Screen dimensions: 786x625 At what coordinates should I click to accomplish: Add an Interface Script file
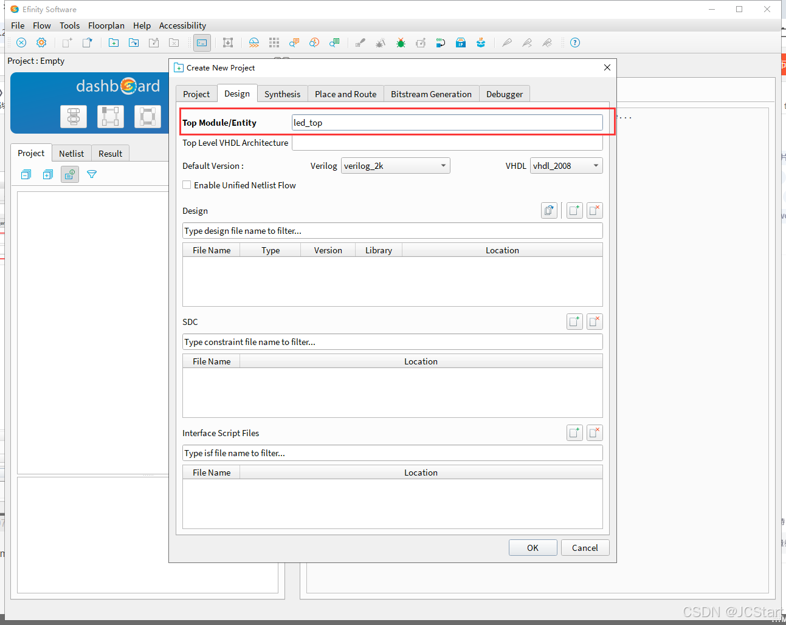pyautogui.click(x=574, y=432)
